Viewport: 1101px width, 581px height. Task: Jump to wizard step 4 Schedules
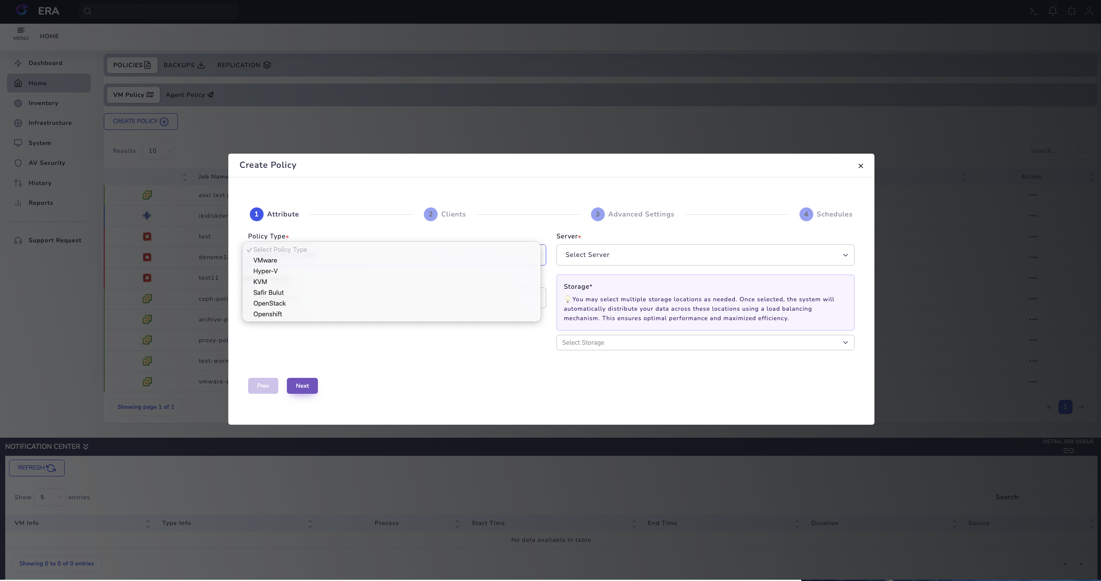(x=825, y=214)
